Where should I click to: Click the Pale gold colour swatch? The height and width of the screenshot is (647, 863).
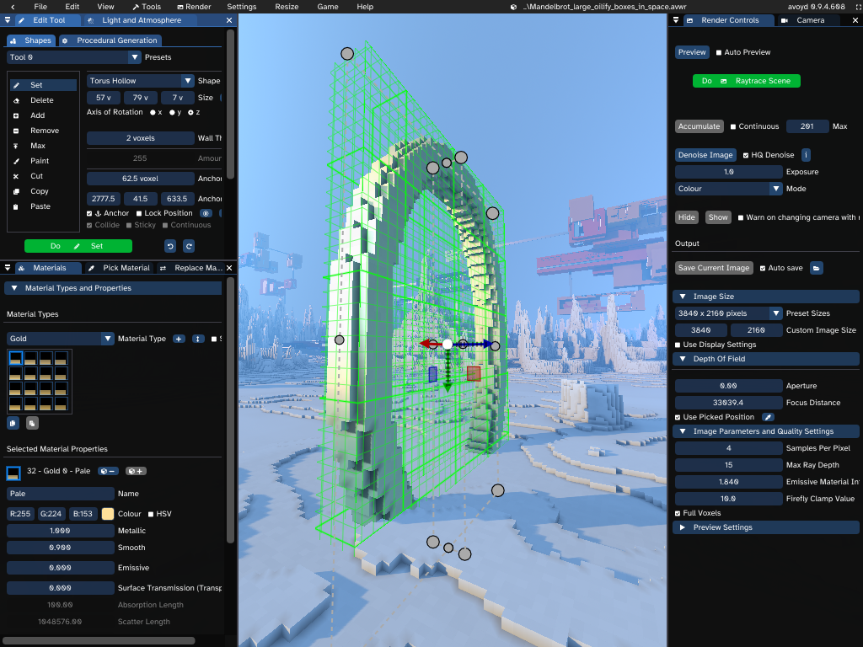coord(106,512)
